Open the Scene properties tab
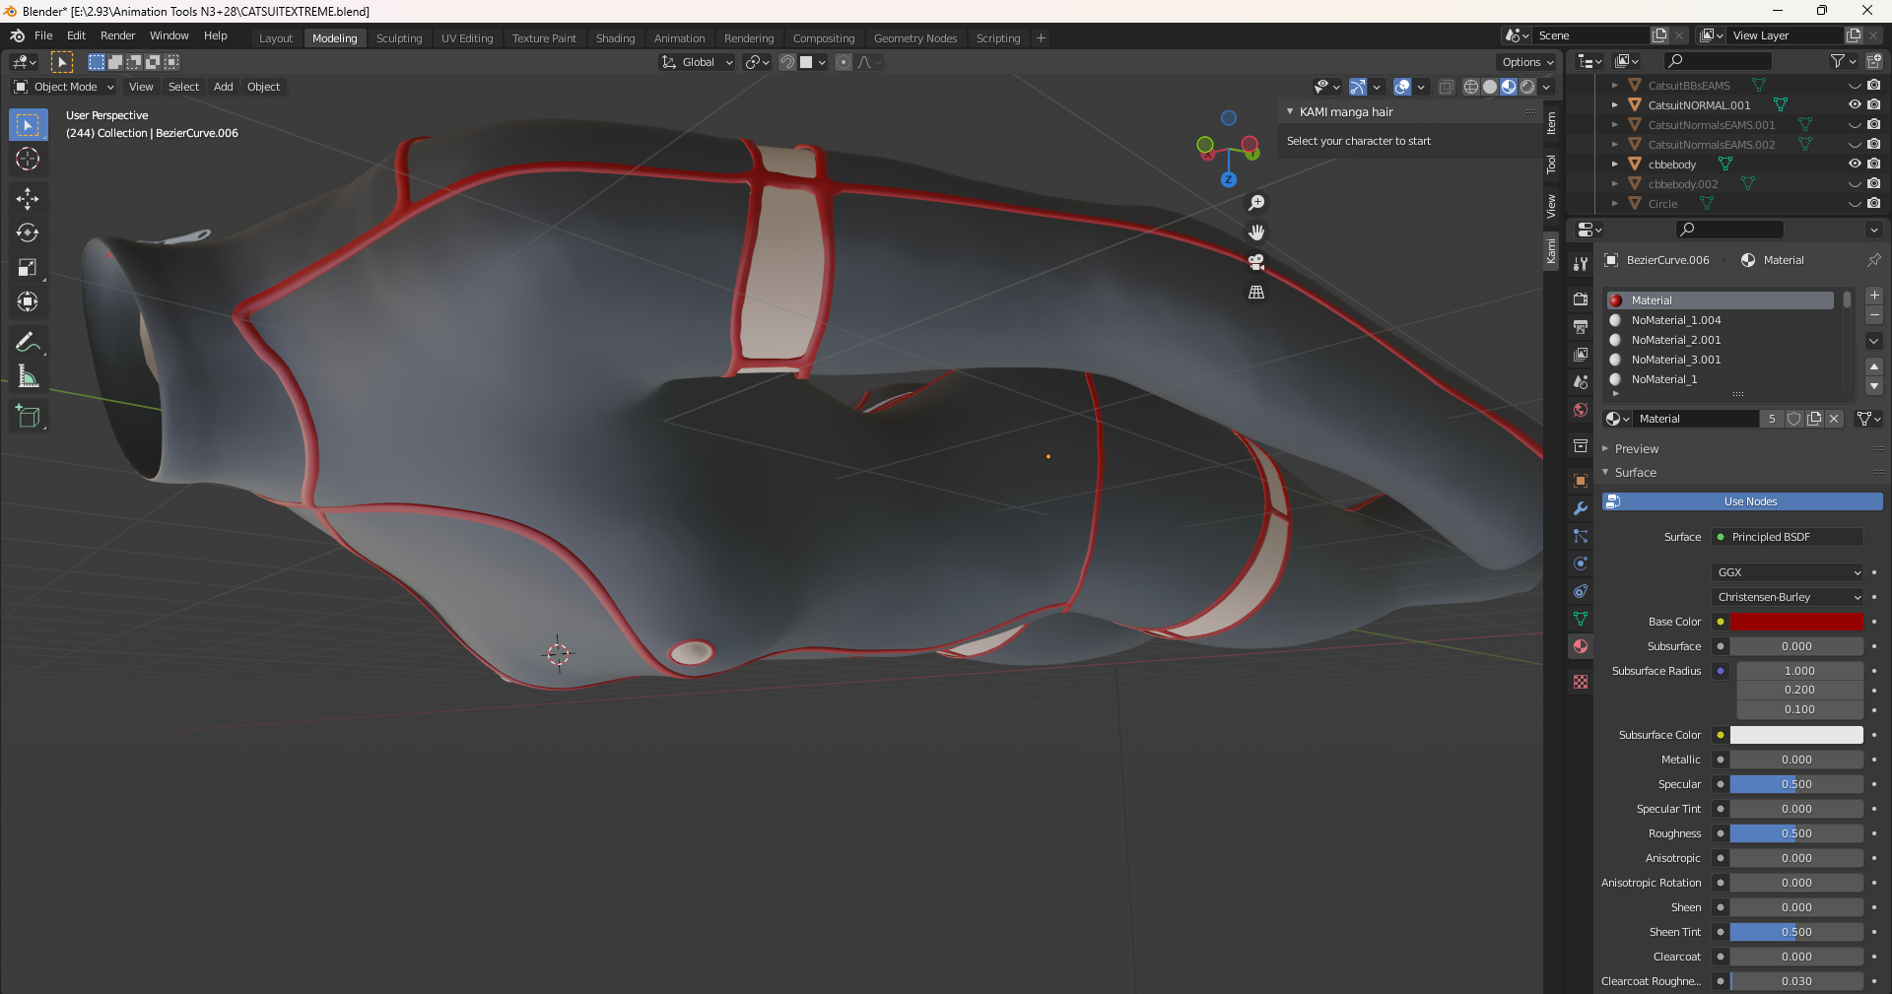The image size is (1892, 994). (1581, 381)
